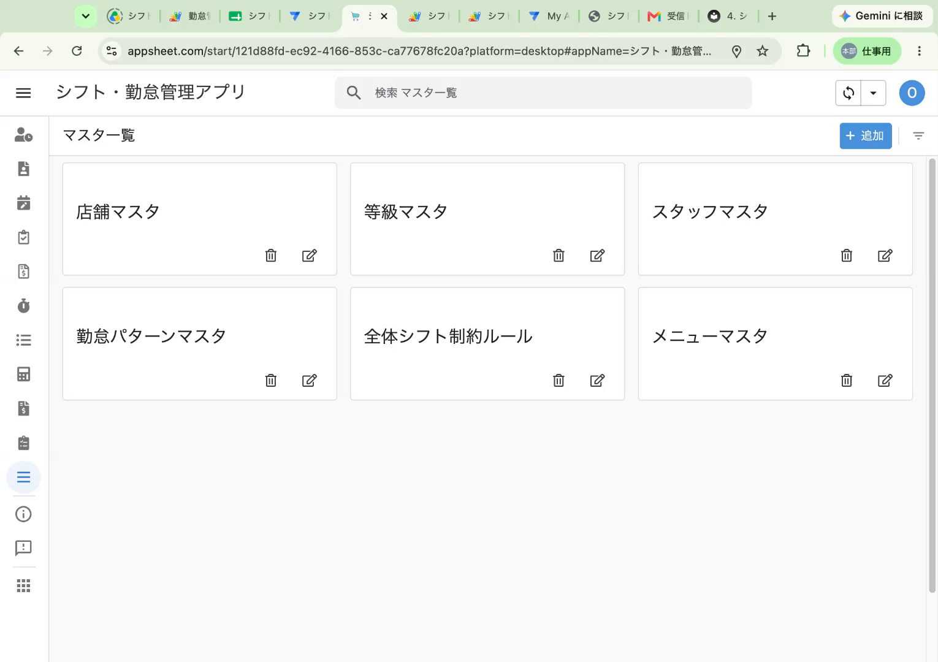The width and height of the screenshot is (938, 662).
Task: Close the active browser tab
Action: 384,17
